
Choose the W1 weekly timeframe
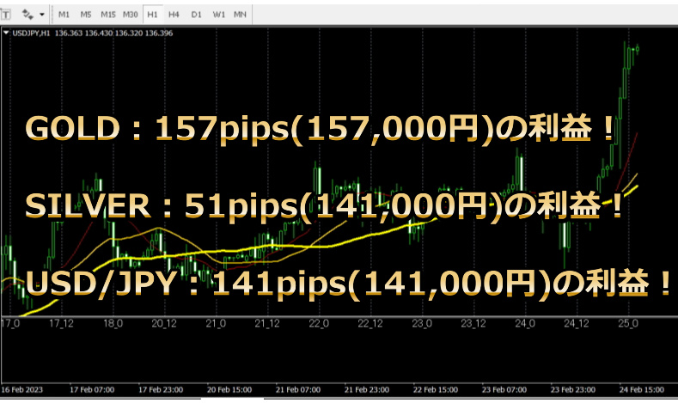219,15
